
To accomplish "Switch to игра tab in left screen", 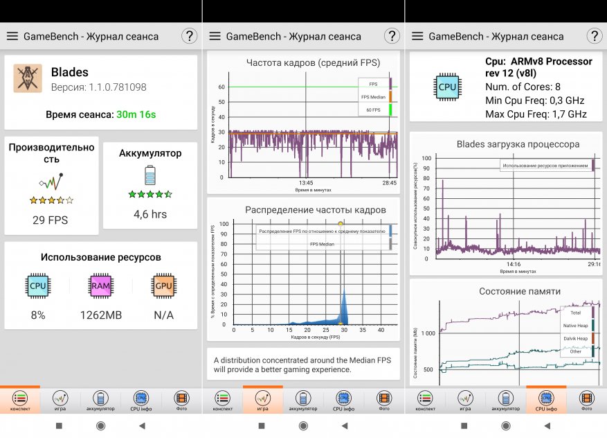I will pyautogui.click(x=60, y=401).
